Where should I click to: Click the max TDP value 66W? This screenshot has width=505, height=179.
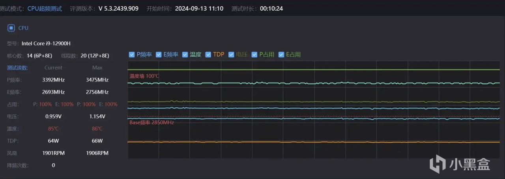[97, 141]
